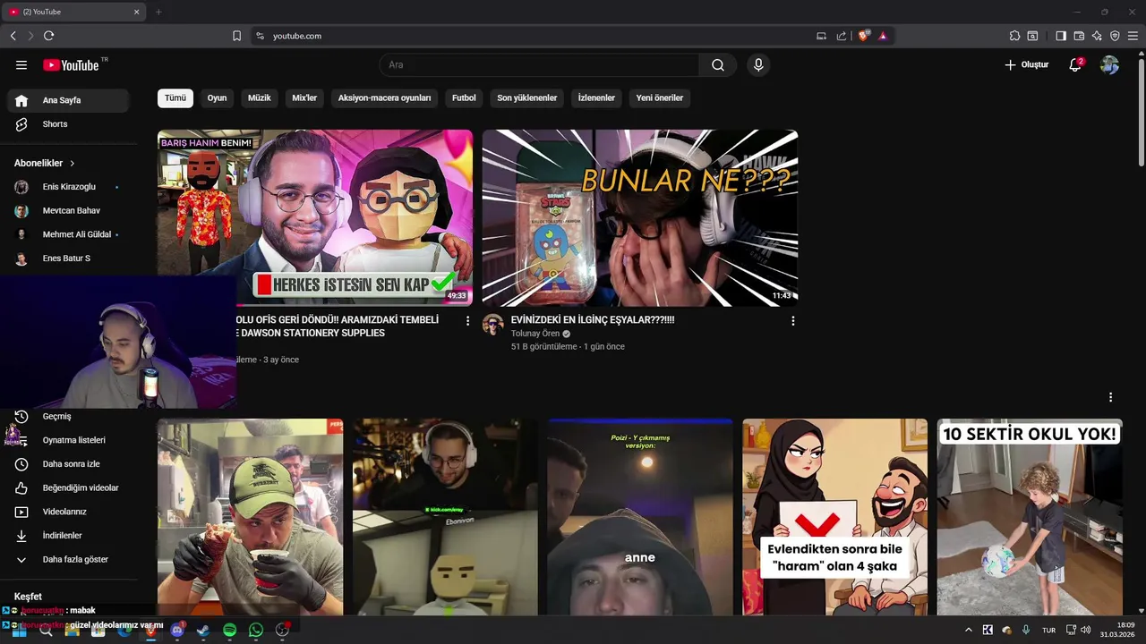
Task: Open WhatsApp from the taskbar
Action: coord(256,630)
